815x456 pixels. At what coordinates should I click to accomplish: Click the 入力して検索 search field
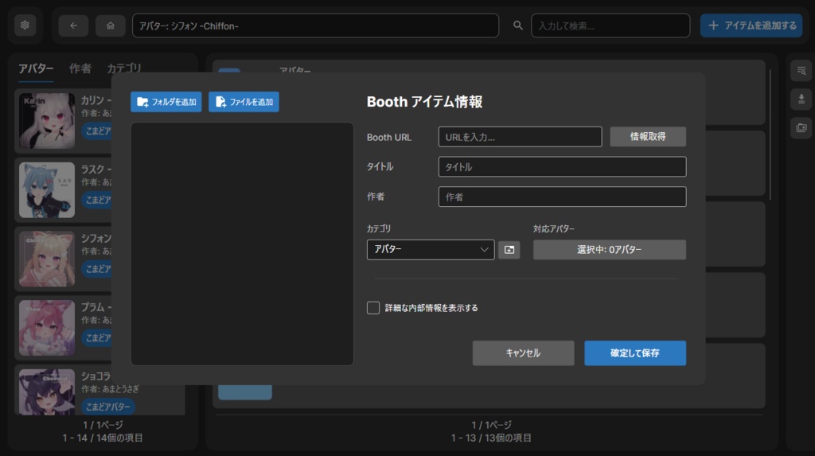point(610,25)
